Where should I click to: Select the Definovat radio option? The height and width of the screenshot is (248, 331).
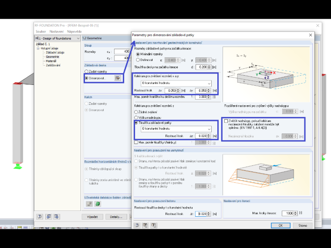click(138, 60)
